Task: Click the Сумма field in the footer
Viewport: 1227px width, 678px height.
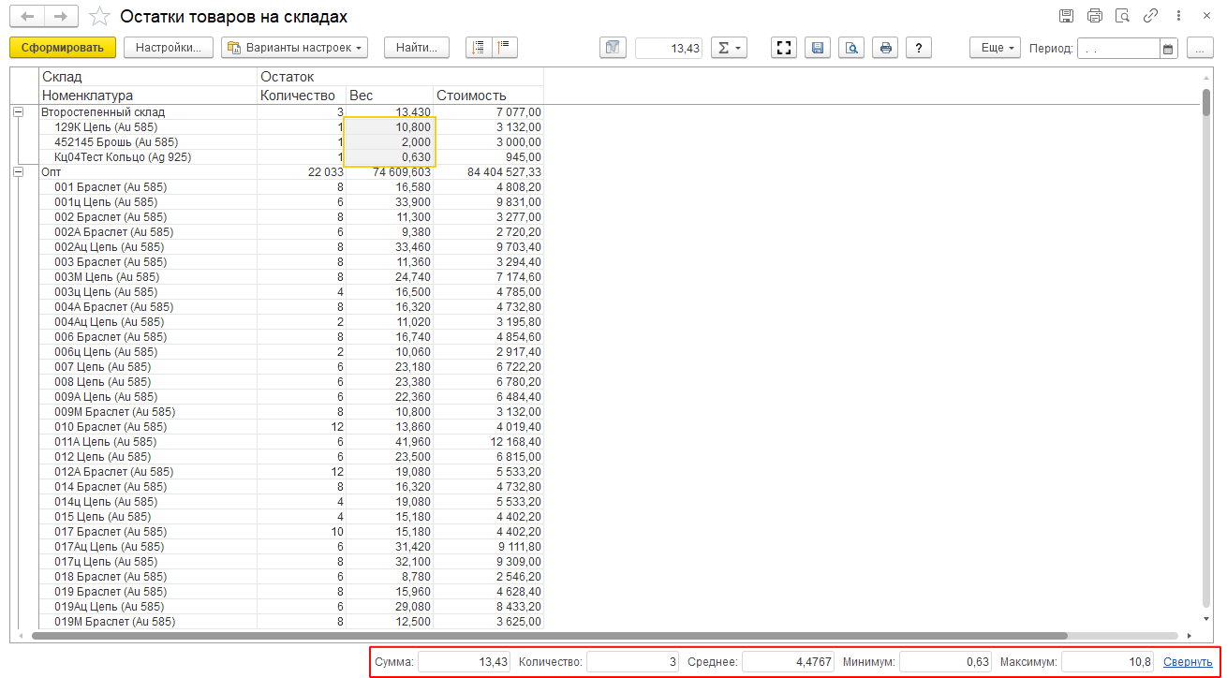Action: (x=464, y=662)
